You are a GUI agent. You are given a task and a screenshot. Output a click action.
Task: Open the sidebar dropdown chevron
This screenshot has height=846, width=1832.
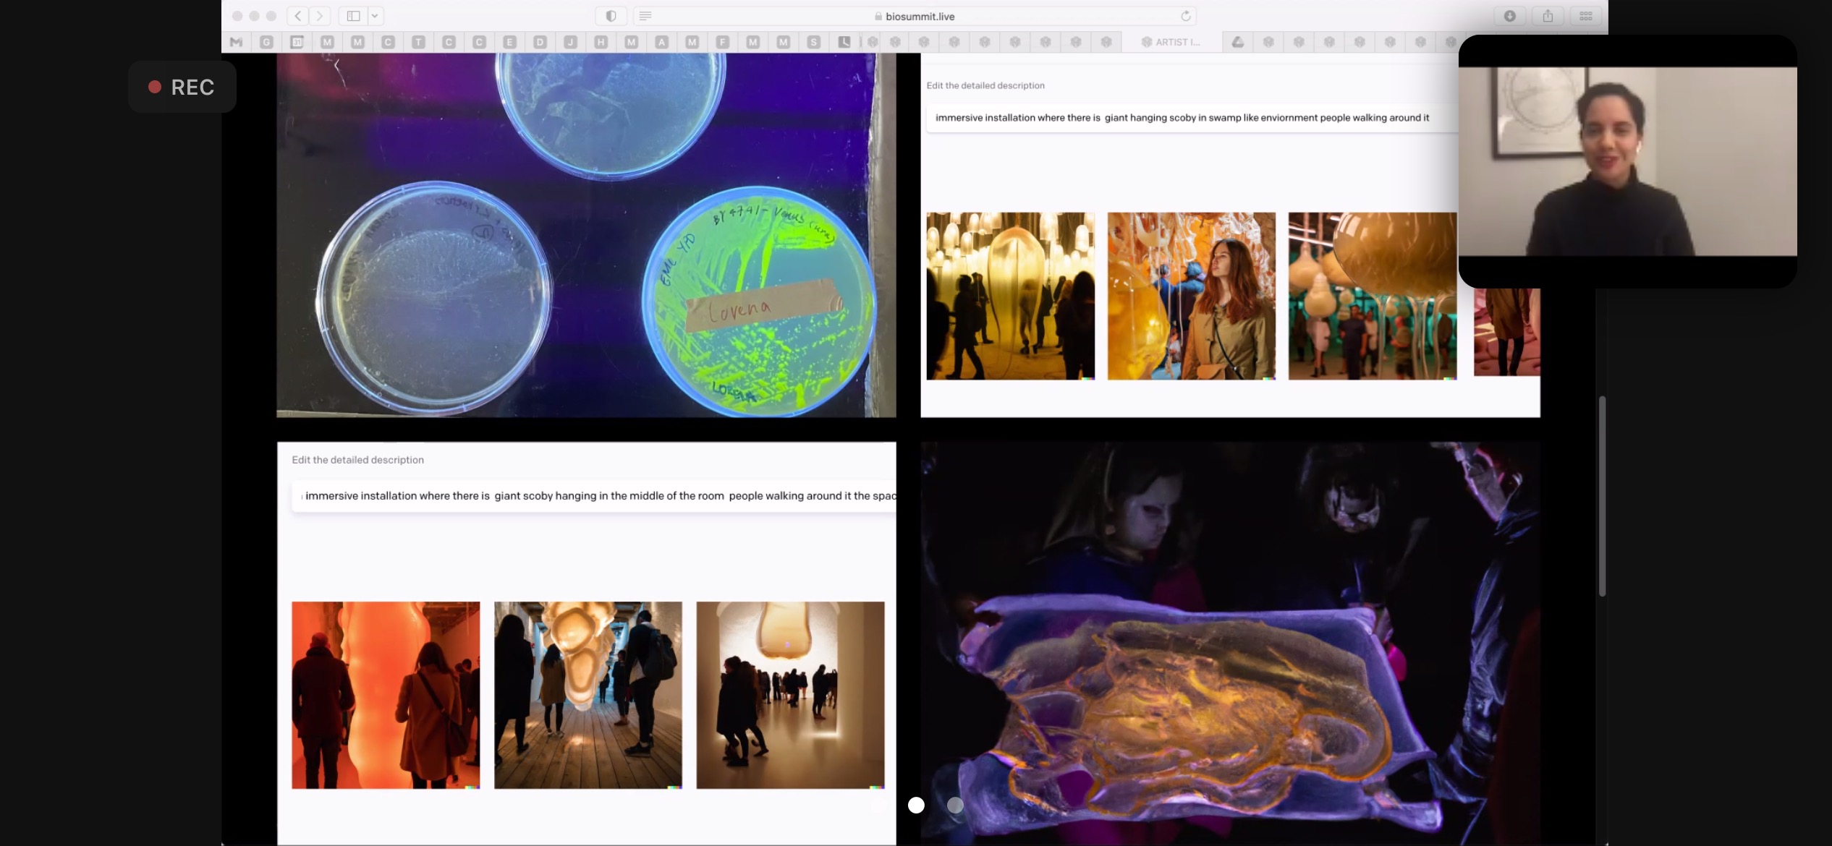click(375, 16)
